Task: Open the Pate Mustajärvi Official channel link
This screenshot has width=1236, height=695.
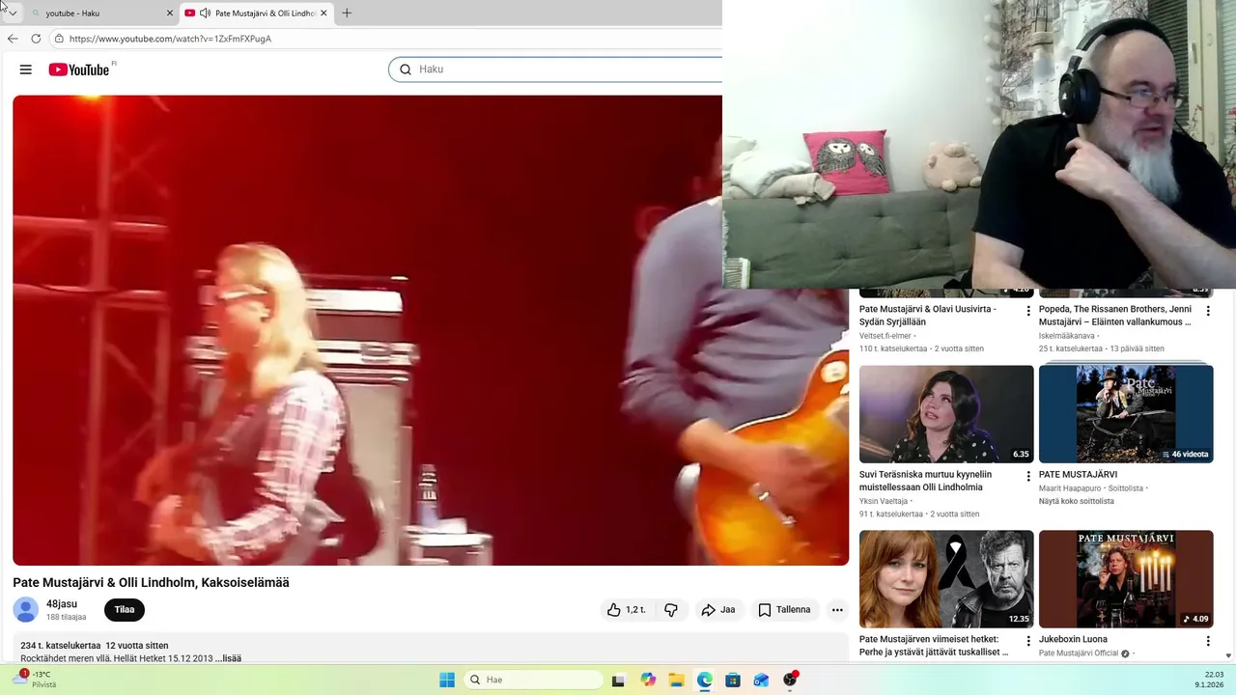Action: [1079, 653]
